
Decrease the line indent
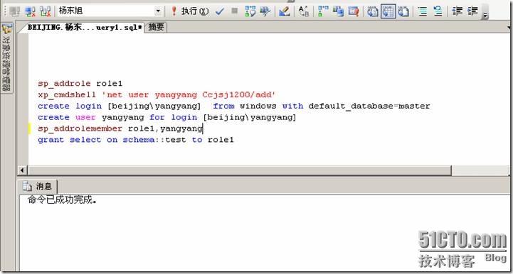pyautogui.click(x=457, y=11)
